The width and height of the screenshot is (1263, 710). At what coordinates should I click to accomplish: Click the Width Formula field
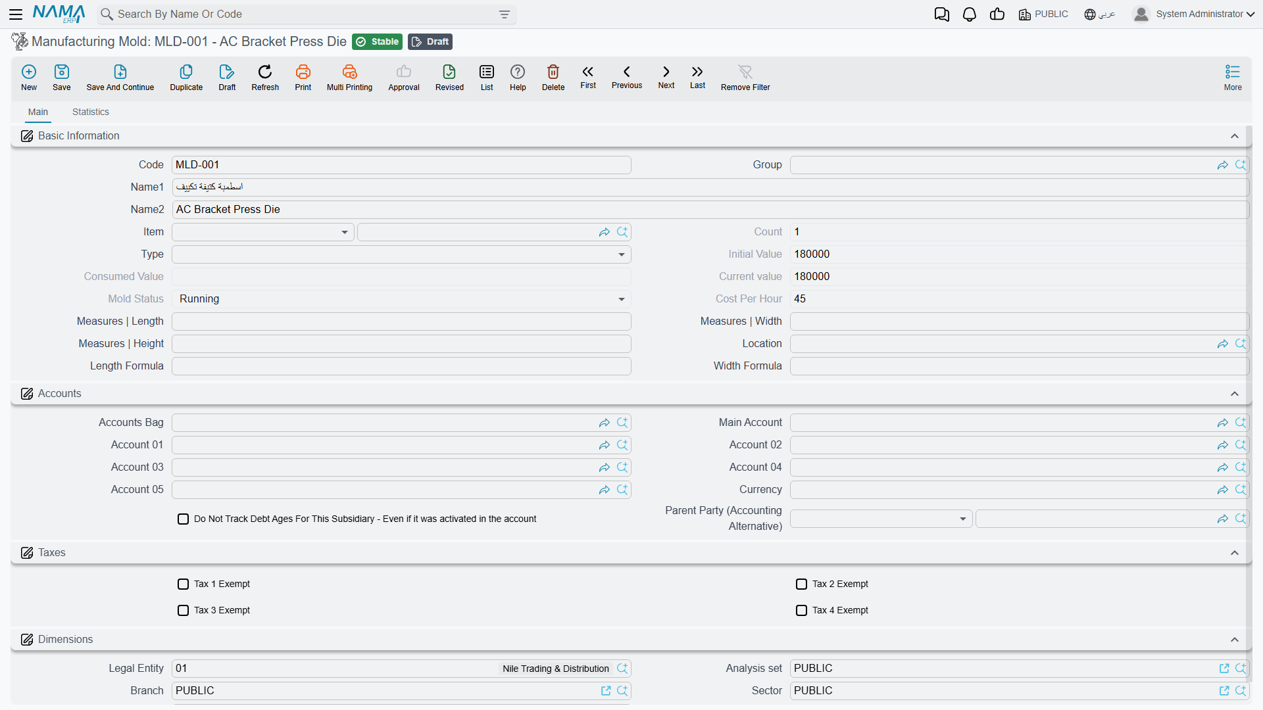(1020, 366)
